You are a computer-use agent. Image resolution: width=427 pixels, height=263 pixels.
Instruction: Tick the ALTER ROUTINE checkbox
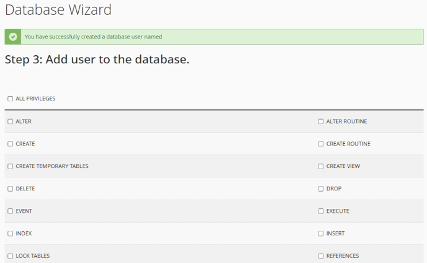(321, 121)
